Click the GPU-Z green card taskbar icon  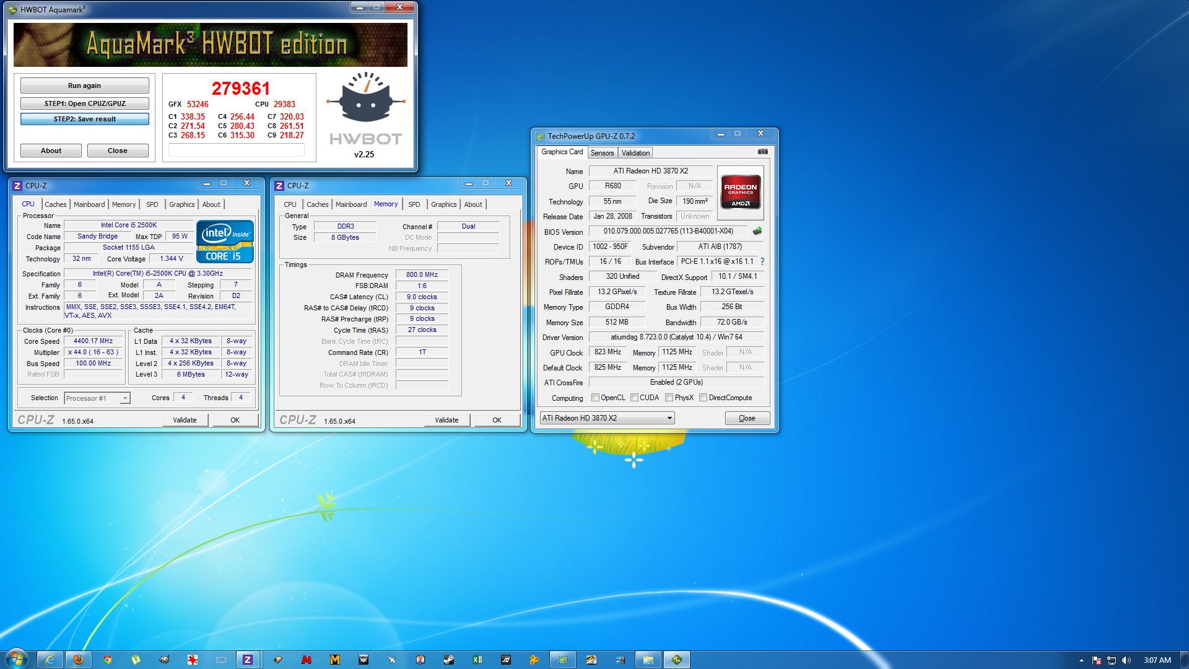(563, 660)
